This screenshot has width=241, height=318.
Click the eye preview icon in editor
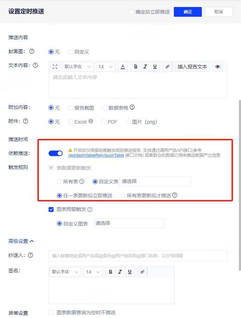218,67
